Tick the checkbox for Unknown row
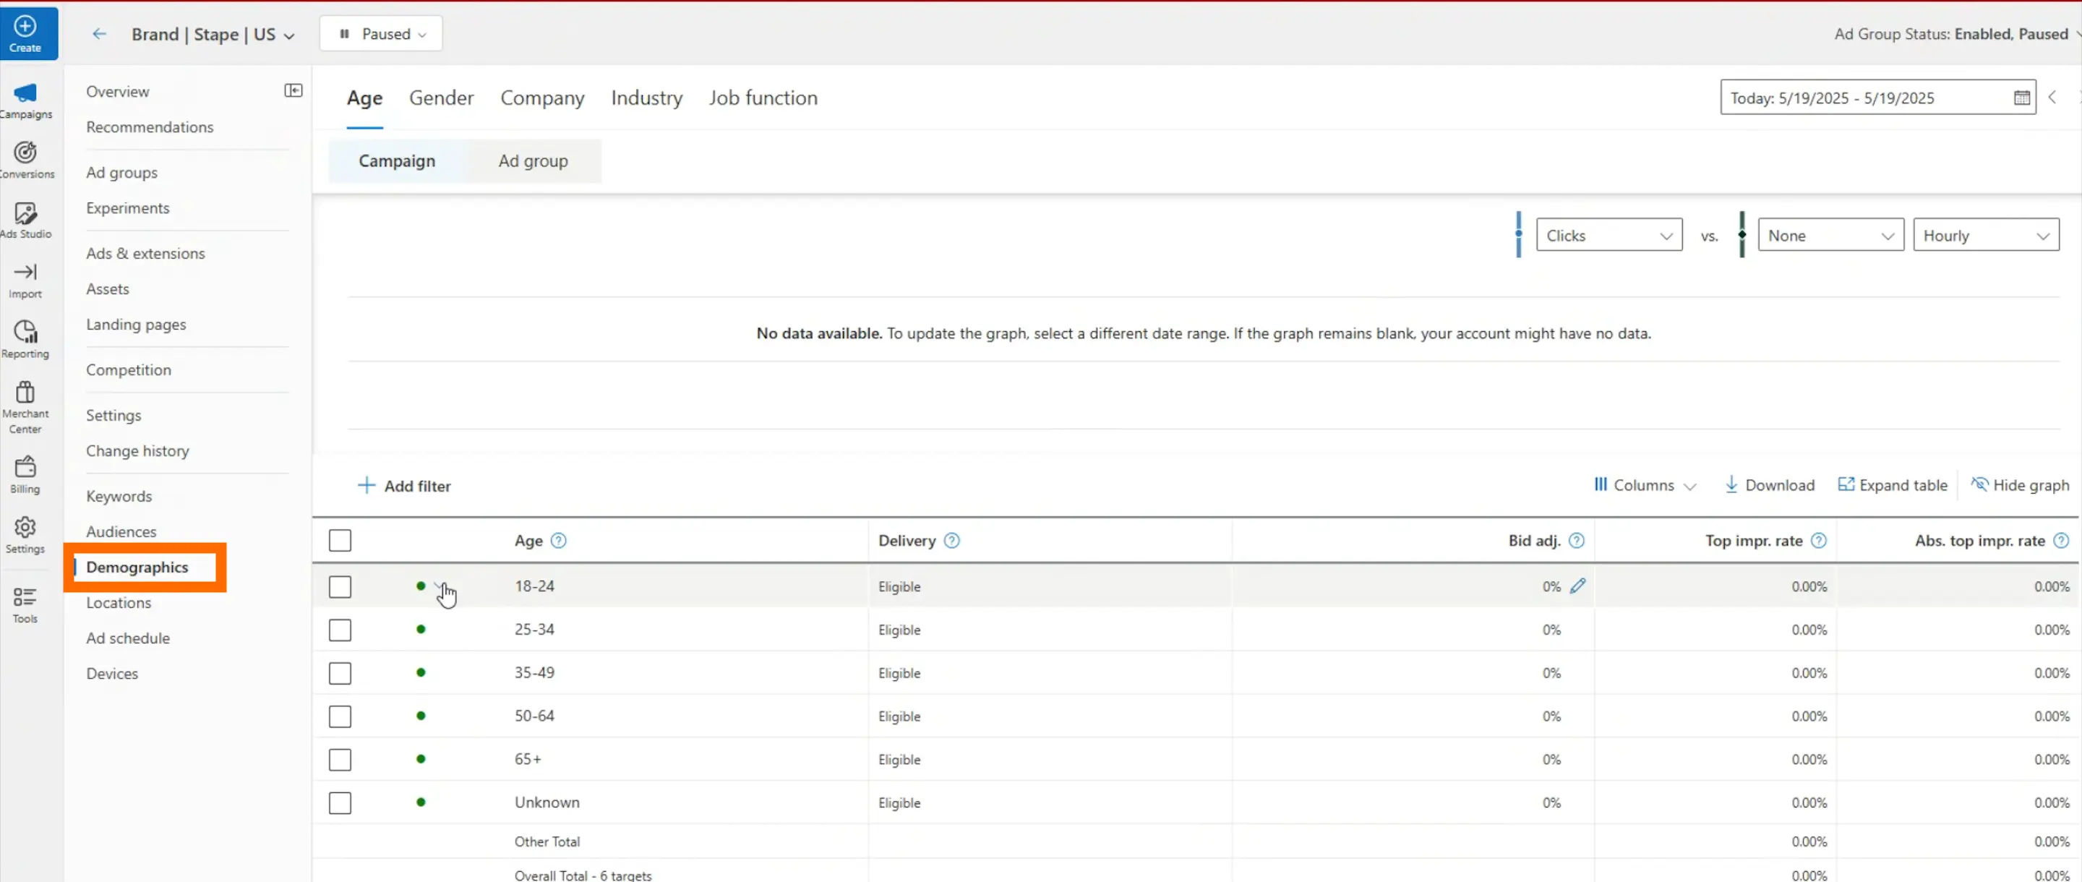2082x882 pixels. 340,802
